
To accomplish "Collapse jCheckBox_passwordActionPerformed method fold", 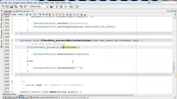I will pos(12,40).
